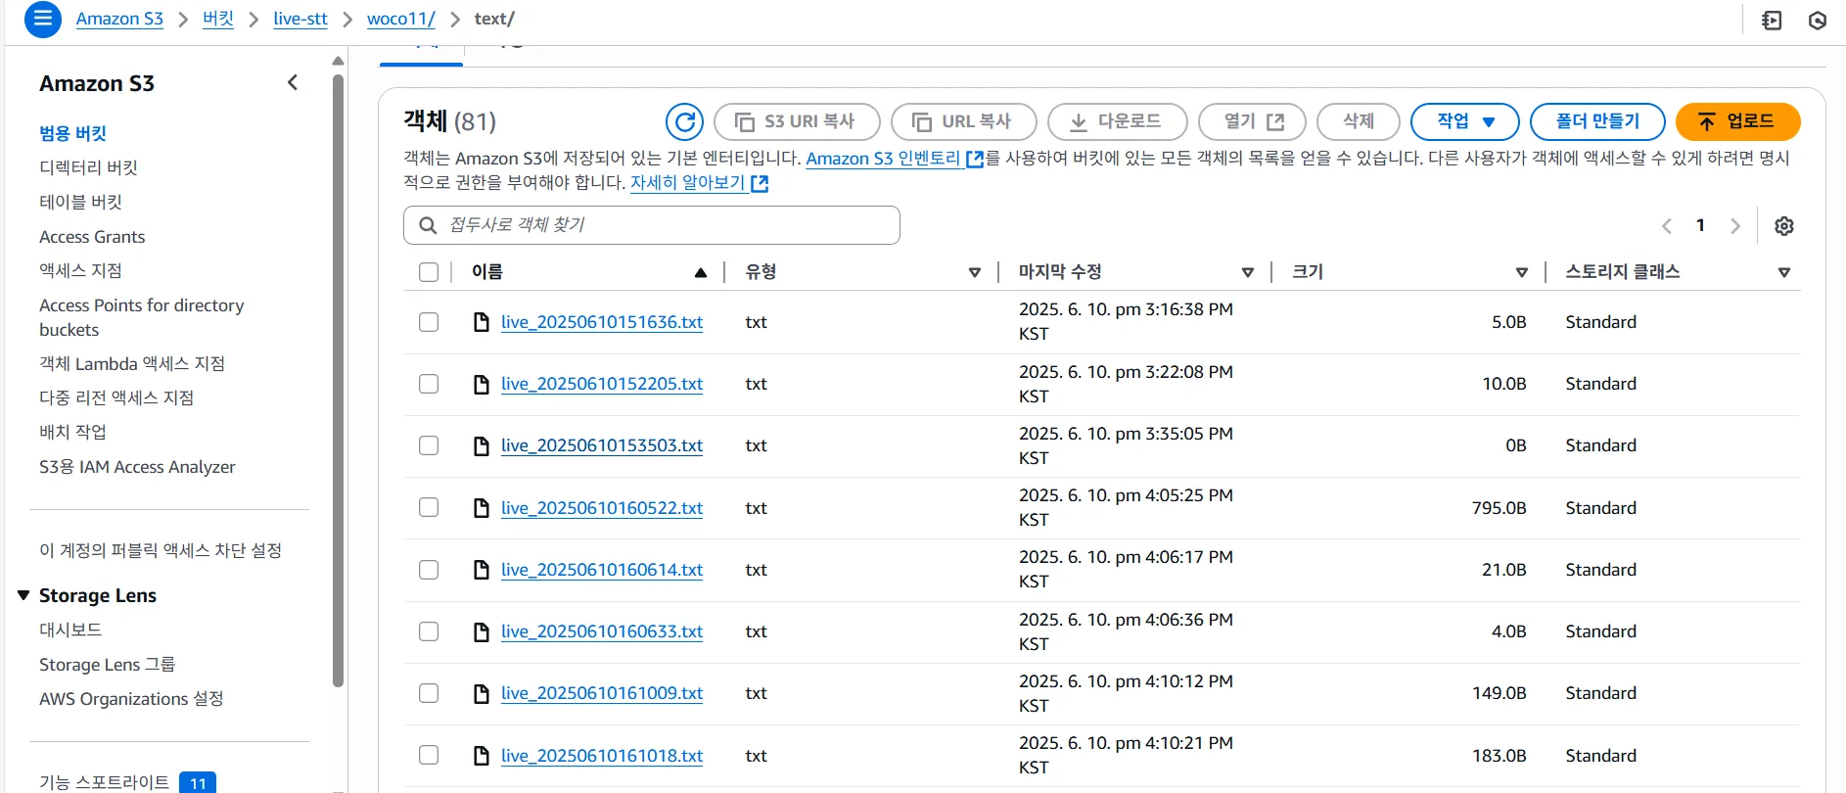Screen dimensions: 1846x793
Task: Go to the next page arrow
Action: click(x=1734, y=226)
